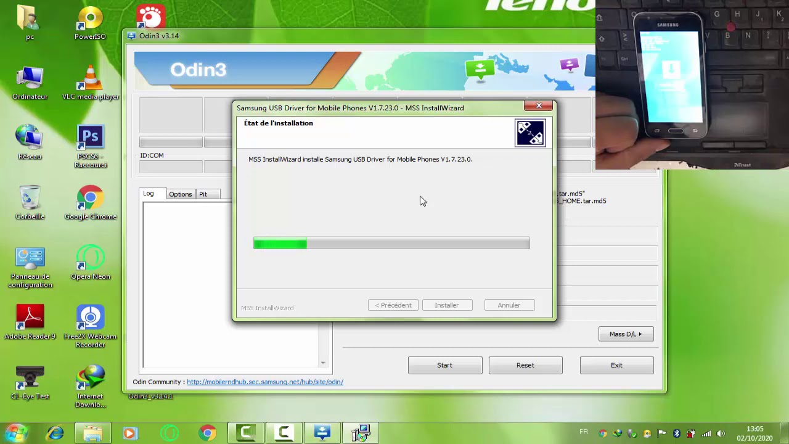Viewport: 789px width, 444px height.
Task: Open Ordinateur desktop icon
Action: 30,83
